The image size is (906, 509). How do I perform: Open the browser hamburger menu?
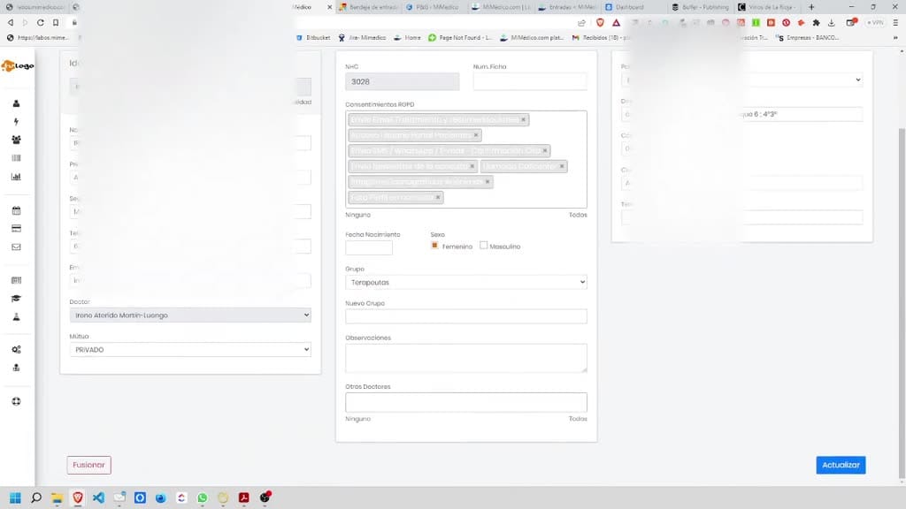pyautogui.click(x=895, y=22)
